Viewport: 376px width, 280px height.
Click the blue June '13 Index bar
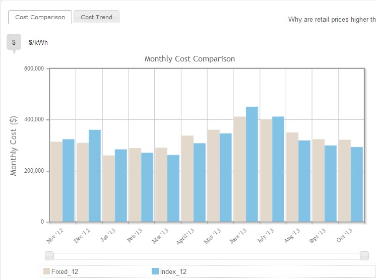click(x=252, y=164)
